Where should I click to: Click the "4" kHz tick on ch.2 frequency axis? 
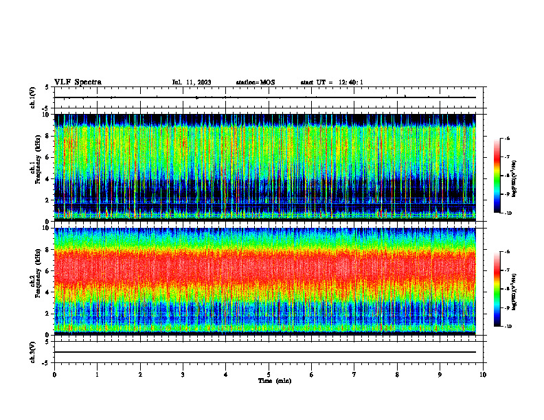[x=49, y=292]
